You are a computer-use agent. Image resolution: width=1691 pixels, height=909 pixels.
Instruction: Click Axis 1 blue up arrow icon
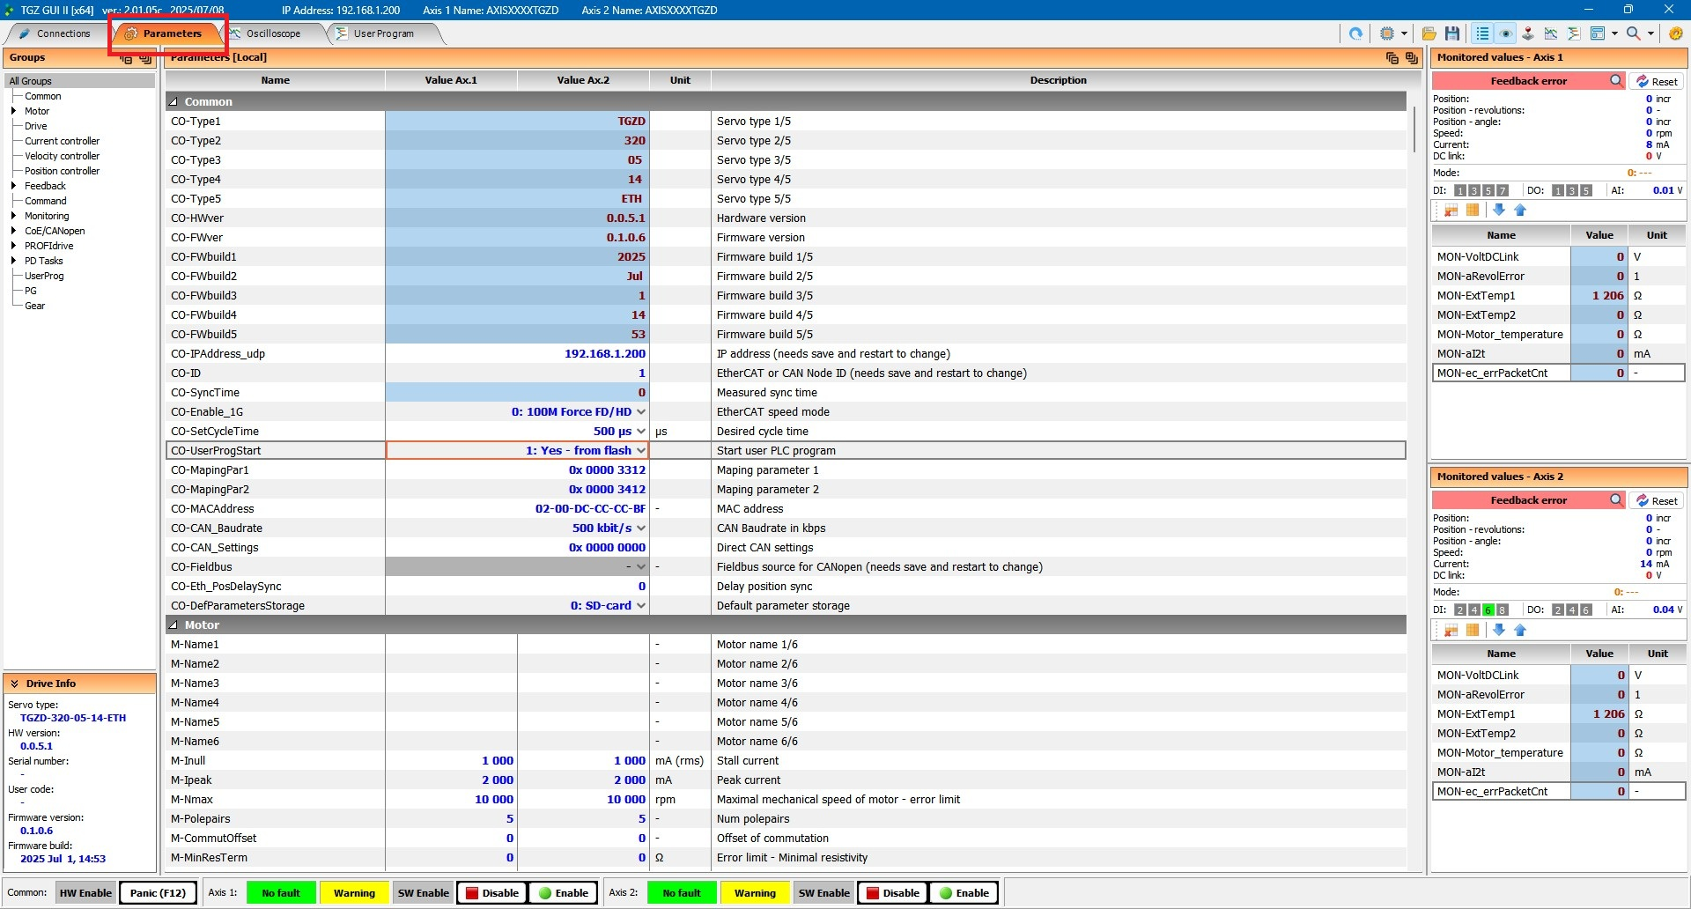(x=1520, y=211)
